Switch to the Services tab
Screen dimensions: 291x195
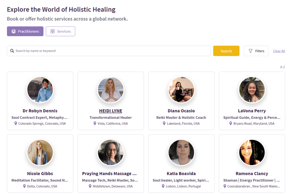pyautogui.click(x=60, y=31)
